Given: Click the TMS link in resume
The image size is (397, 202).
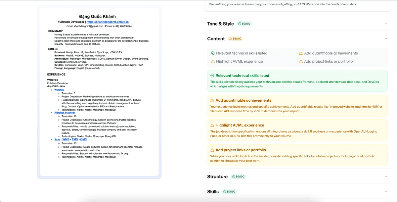Looking at the screenshot, I should click(x=75, y=139).
